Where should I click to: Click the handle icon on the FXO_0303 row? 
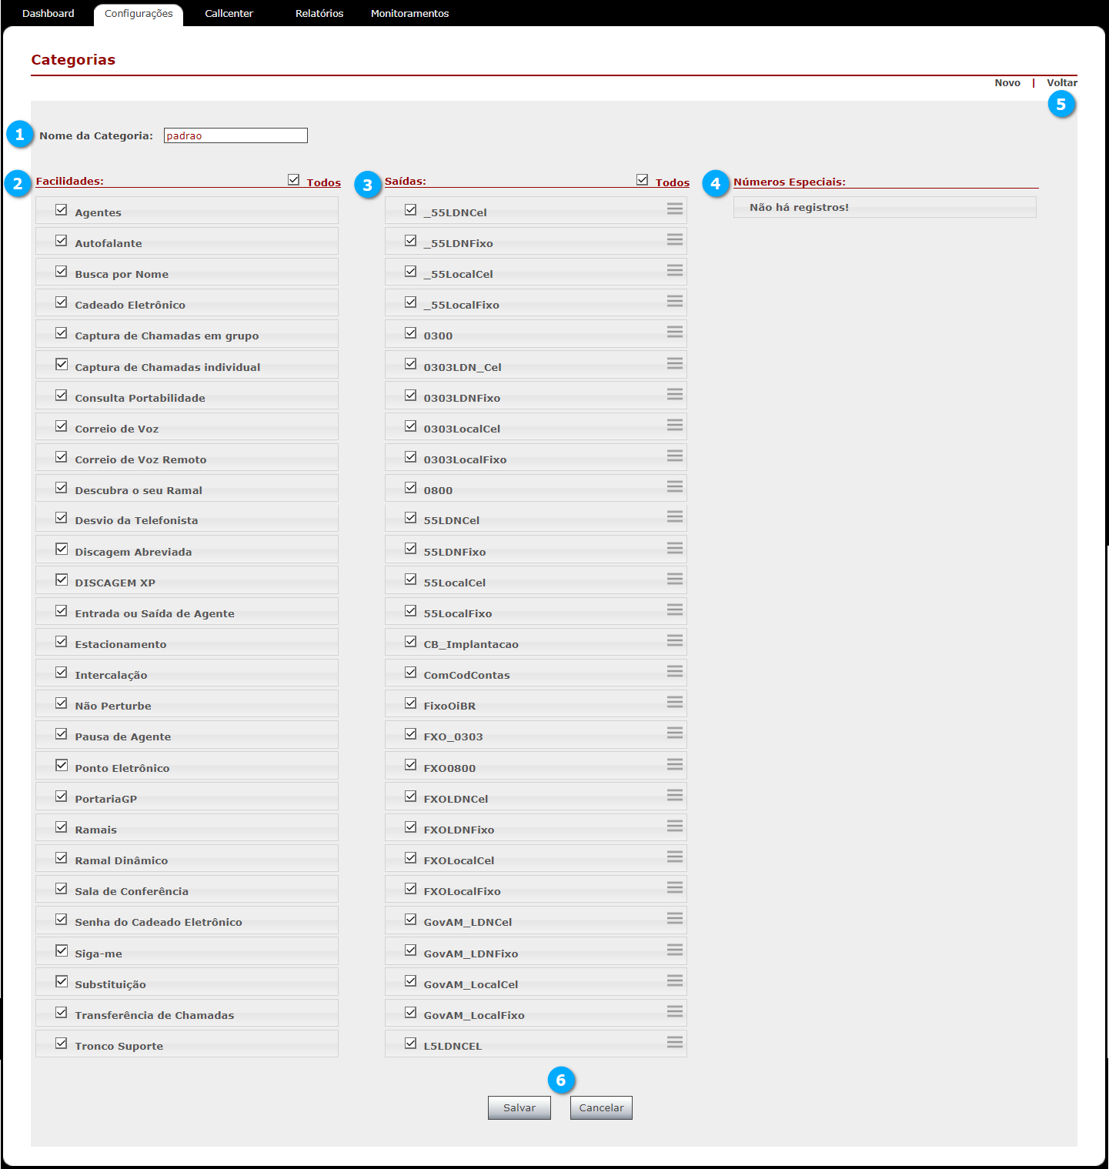(x=675, y=733)
